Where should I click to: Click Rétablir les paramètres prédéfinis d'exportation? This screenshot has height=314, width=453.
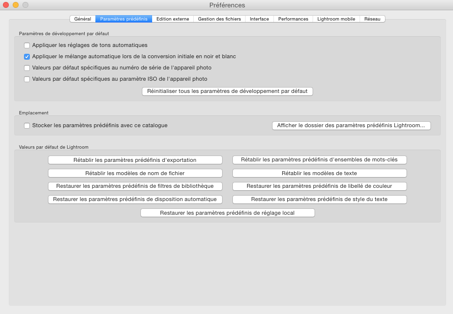[135, 160]
